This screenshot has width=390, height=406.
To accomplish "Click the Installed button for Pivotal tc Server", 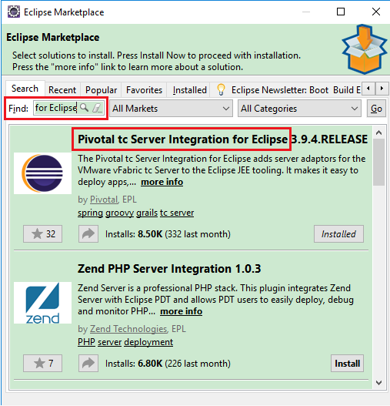I will coord(338,233).
